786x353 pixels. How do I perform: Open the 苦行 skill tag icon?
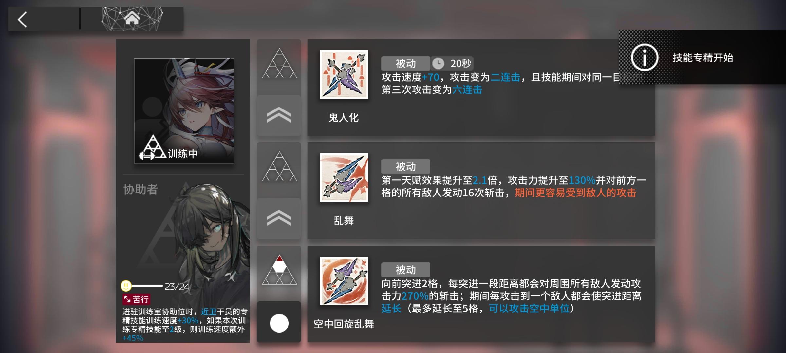click(136, 299)
